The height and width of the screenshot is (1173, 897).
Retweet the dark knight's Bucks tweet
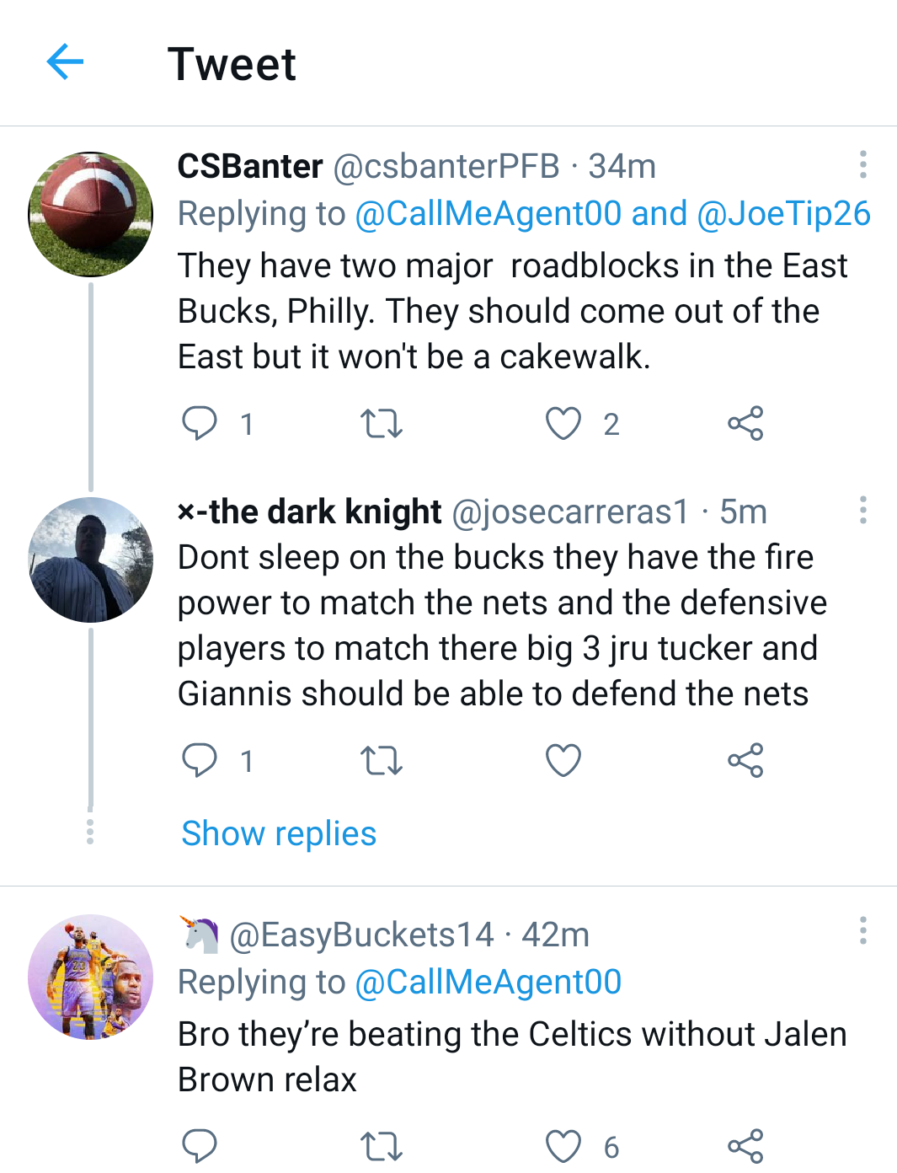pos(382,760)
